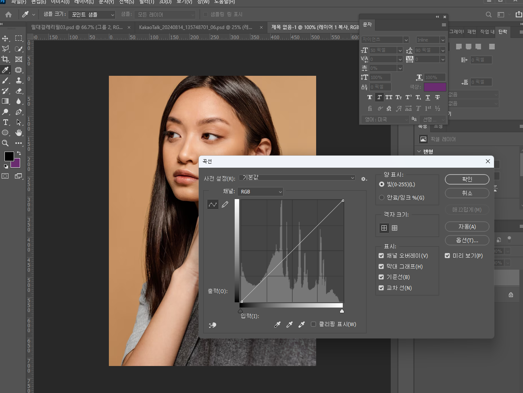The width and height of the screenshot is (523, 393).
Task: Toggle Quick Mask mode icon
Action: click(5, 176)
